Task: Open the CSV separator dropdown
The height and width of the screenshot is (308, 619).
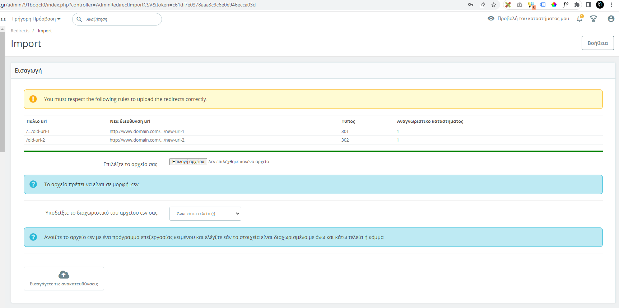Action: point(205,213)
